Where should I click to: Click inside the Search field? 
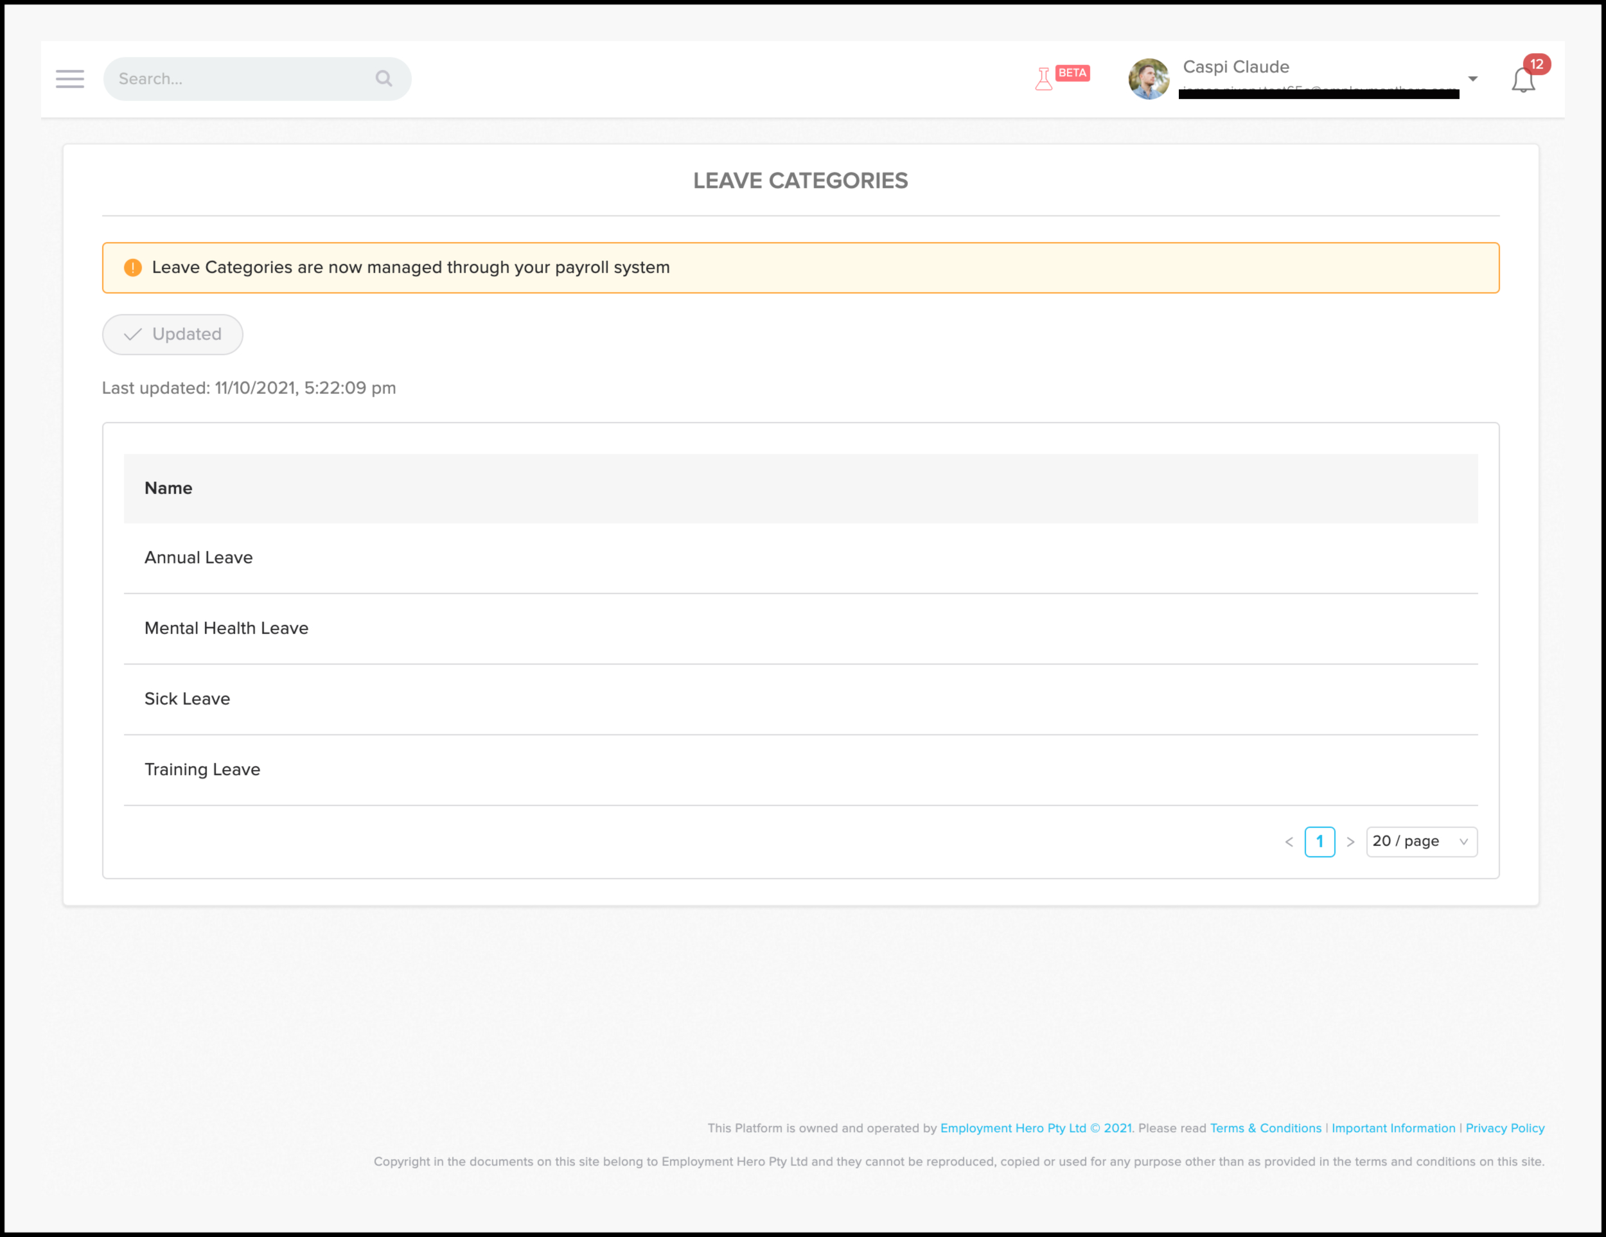(x=220, y=78)
